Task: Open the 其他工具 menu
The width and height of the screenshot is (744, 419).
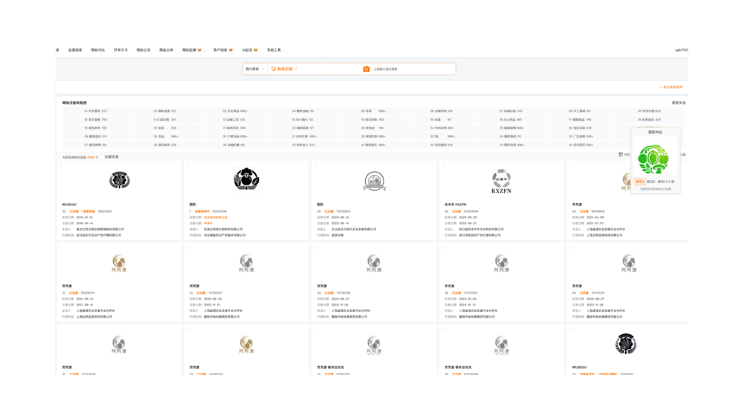Action: (274, 50)
